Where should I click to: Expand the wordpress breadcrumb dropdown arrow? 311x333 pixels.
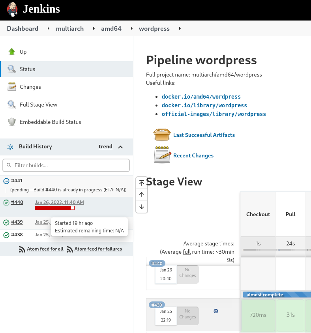[180, 28]
